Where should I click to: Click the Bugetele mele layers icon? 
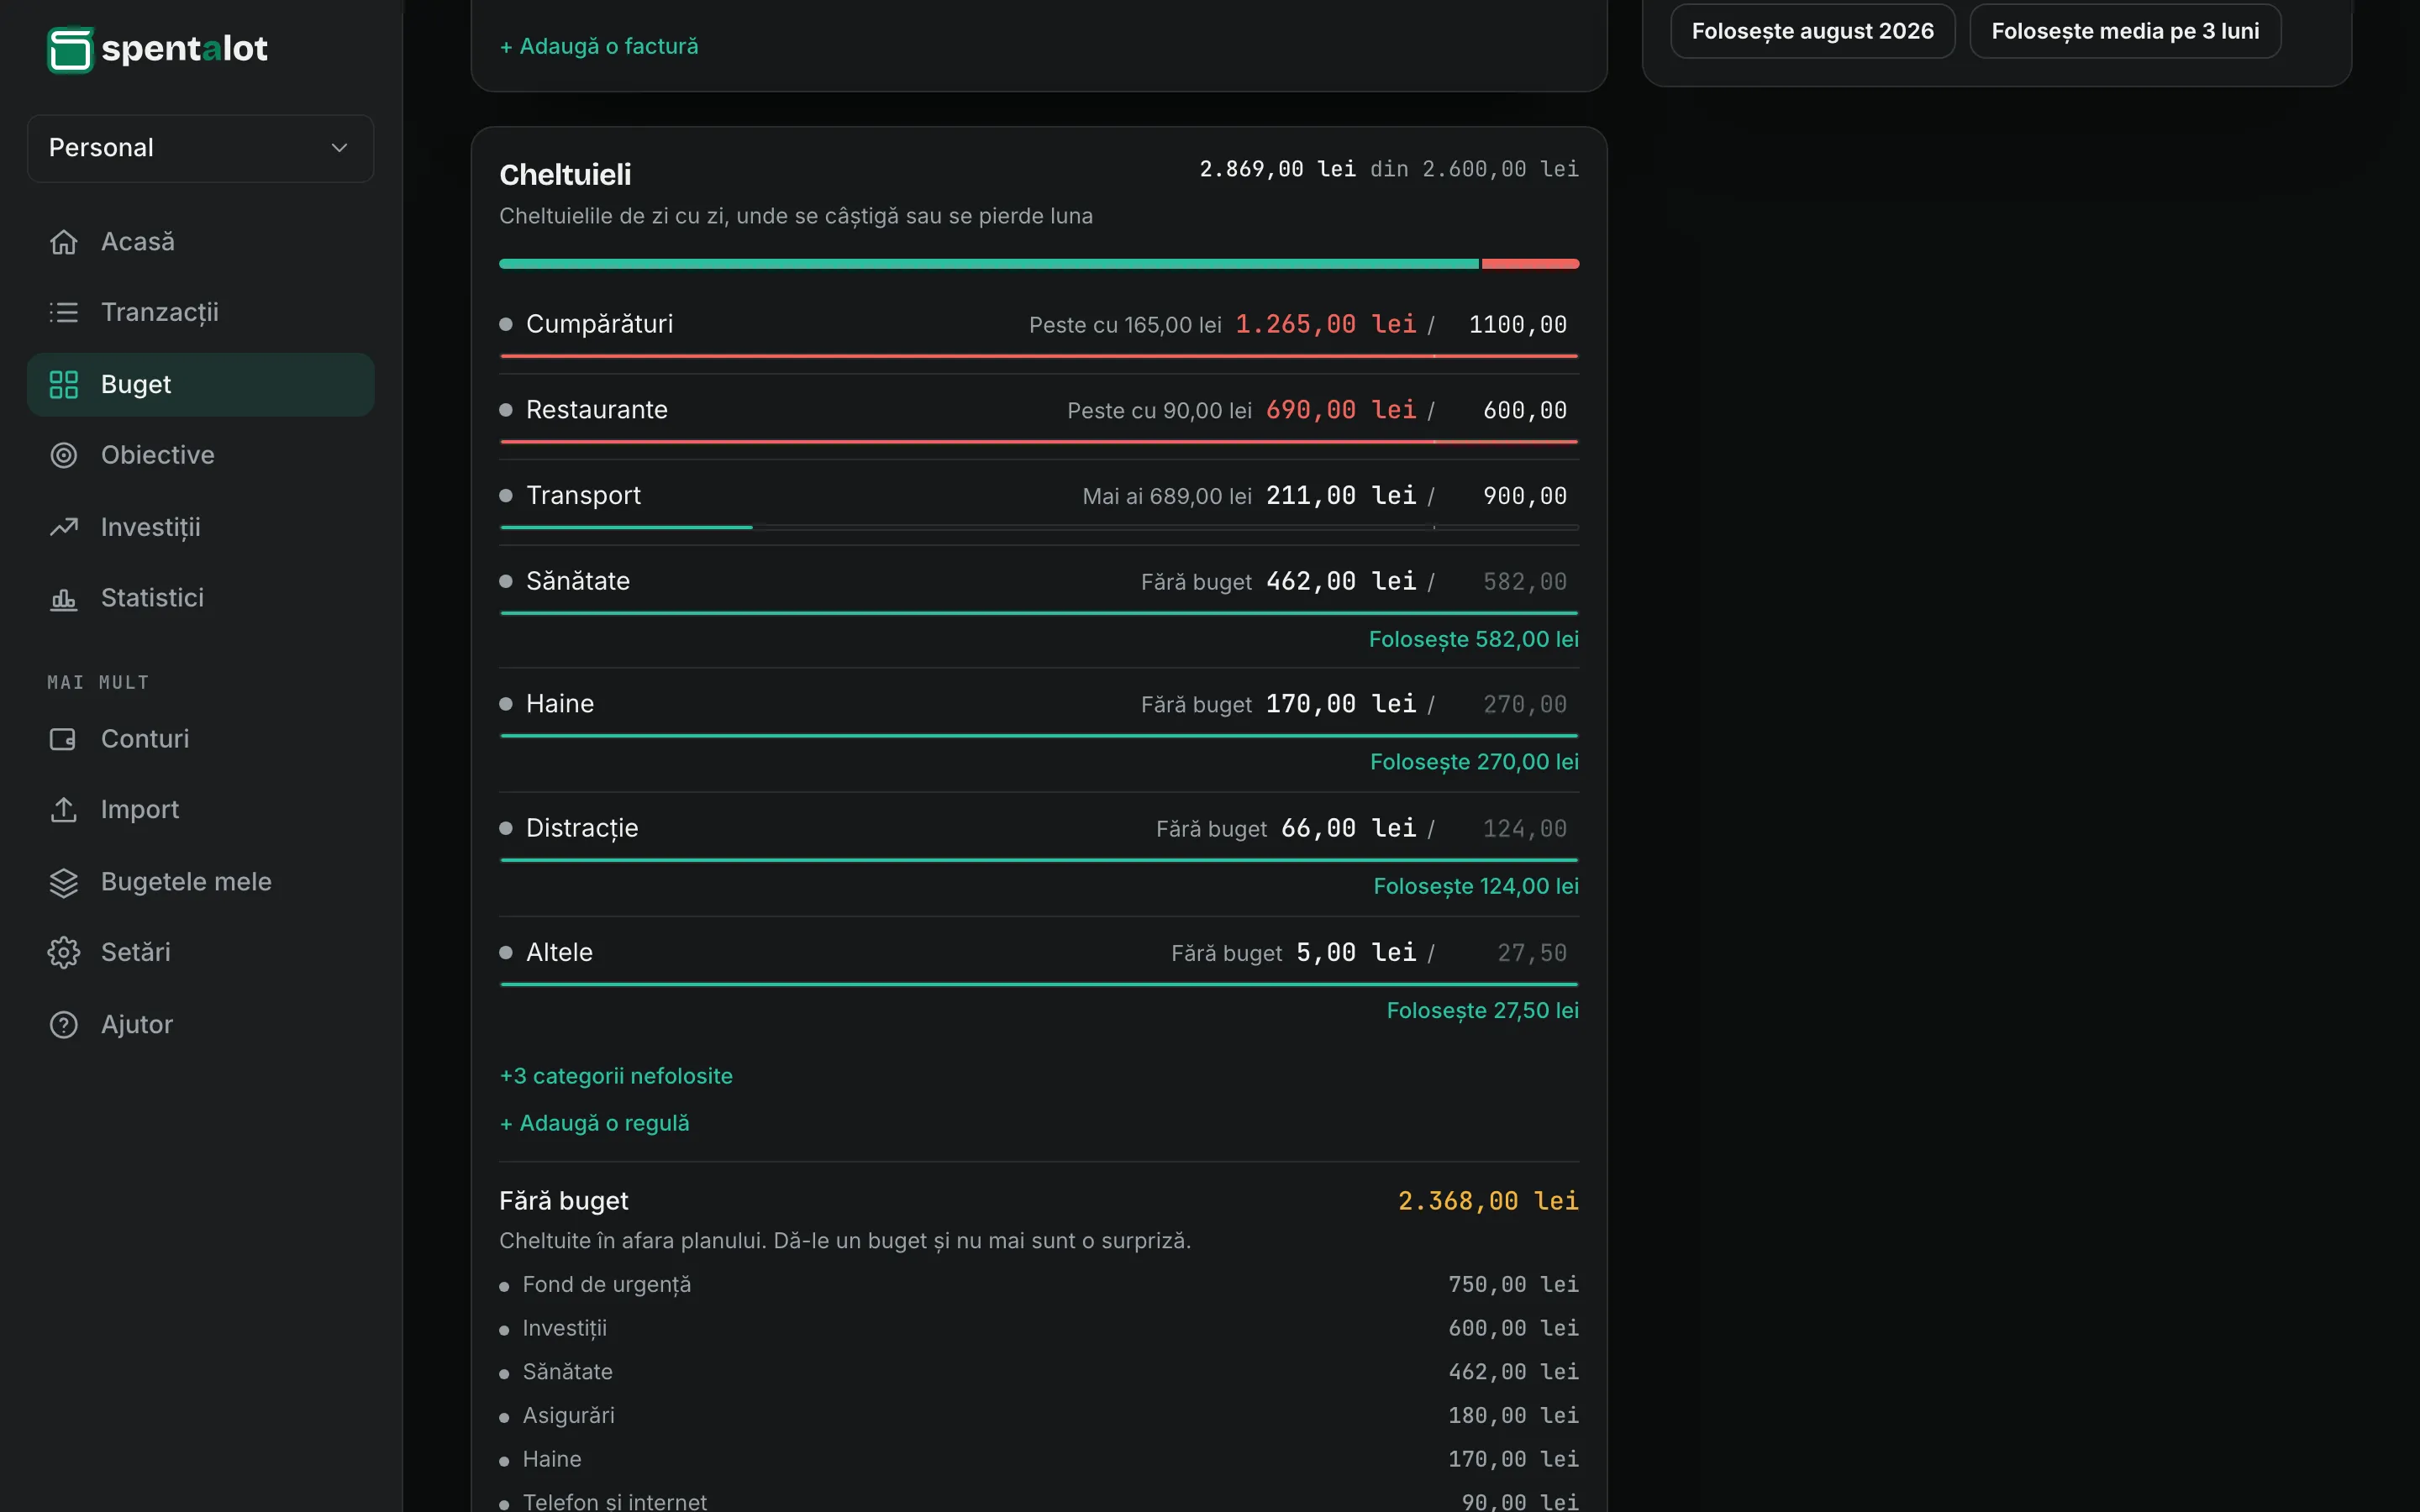(x=64, y=882)
